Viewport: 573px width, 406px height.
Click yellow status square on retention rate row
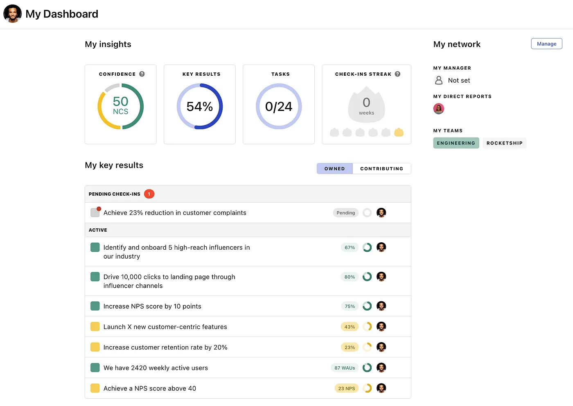click(95, 347)
